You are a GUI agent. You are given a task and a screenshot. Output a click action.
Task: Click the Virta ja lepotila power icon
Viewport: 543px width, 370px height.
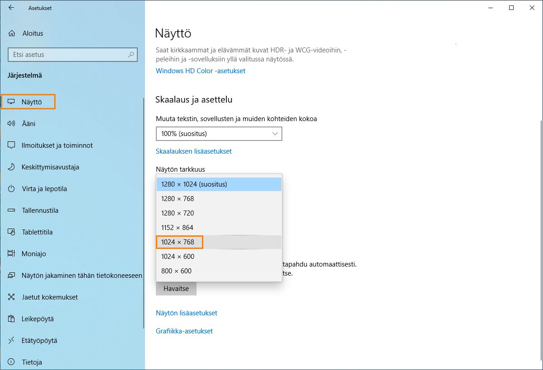coord(12,189)
